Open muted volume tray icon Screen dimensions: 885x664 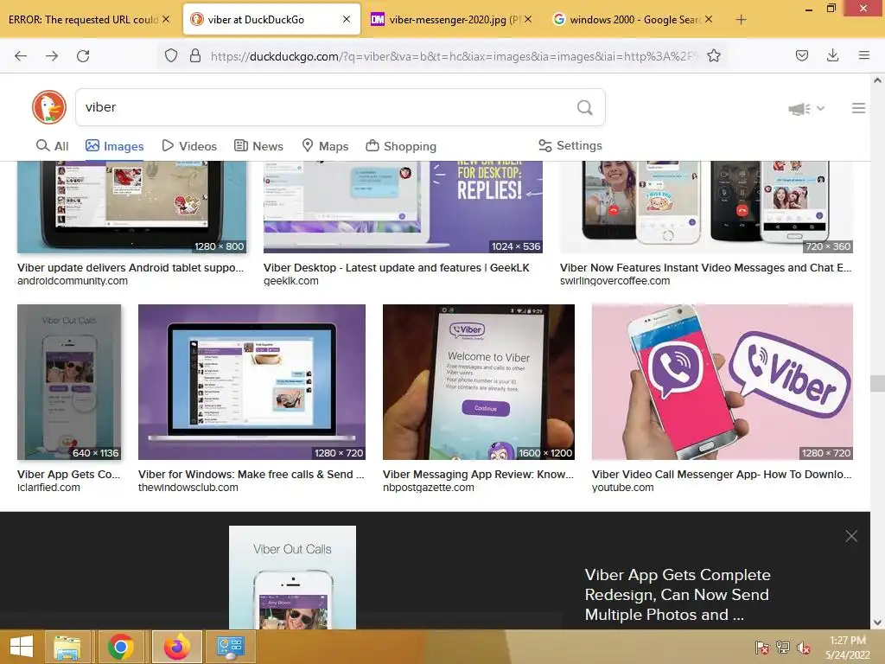pos(804,647)
